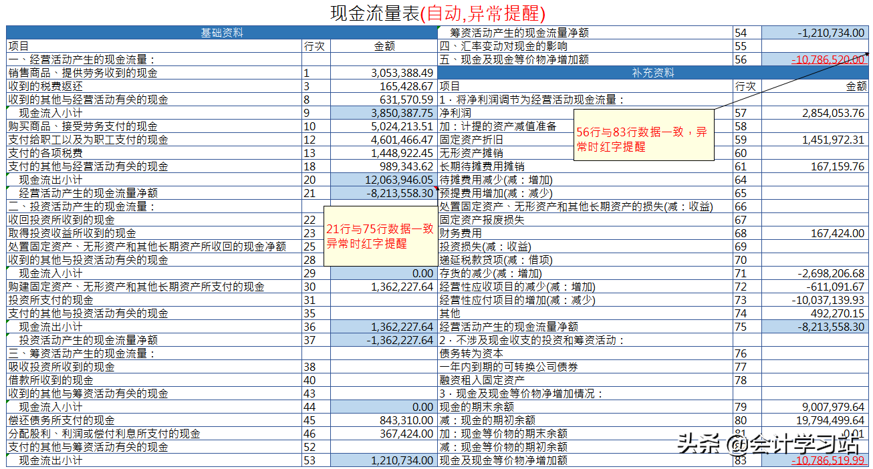Select the red value -10,786,520.00 on row 56
Image resolution: width=873 pixels, height=469 pixels.
(x=816, y=59)
